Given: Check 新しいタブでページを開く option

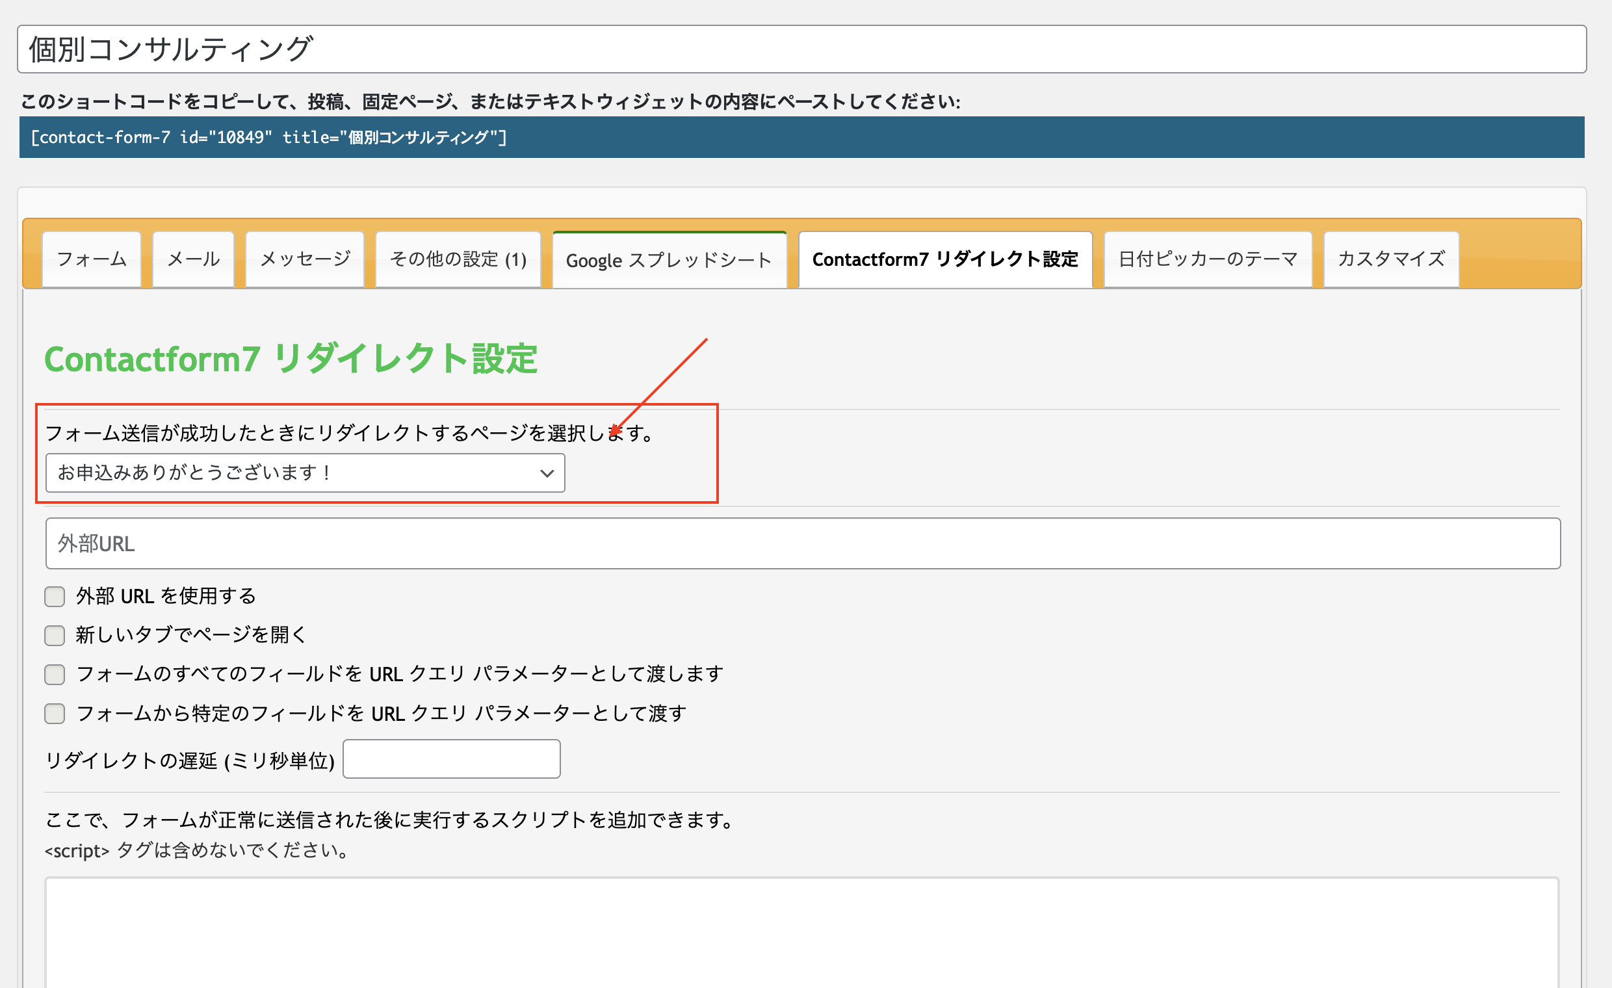Looking at the screenshot, I should [55, 634].
